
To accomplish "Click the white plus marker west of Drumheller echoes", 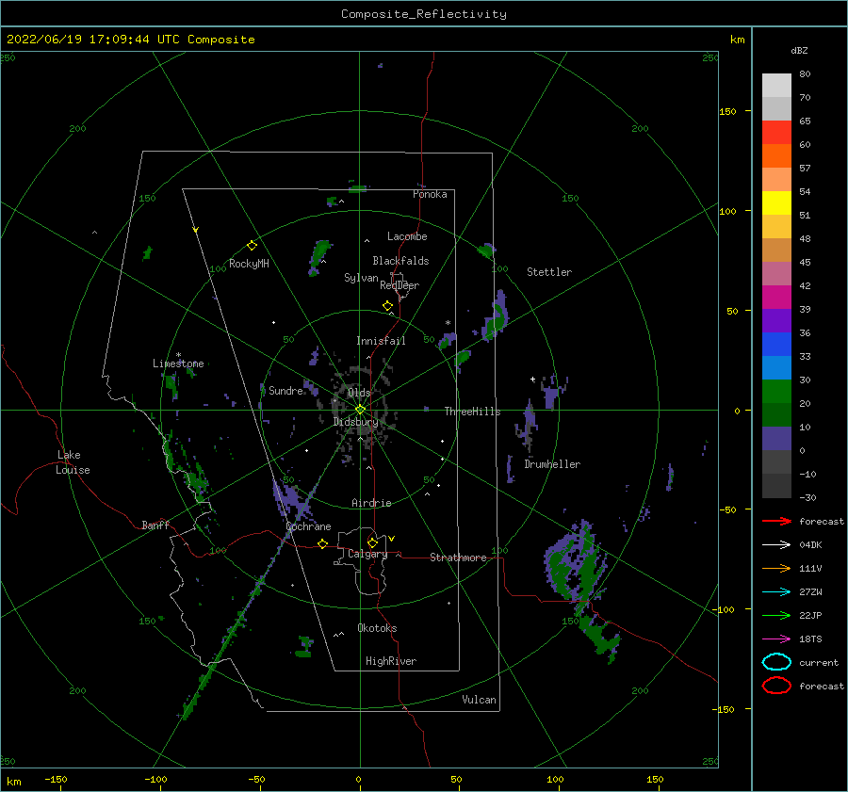I will click(x=532, y=379).
